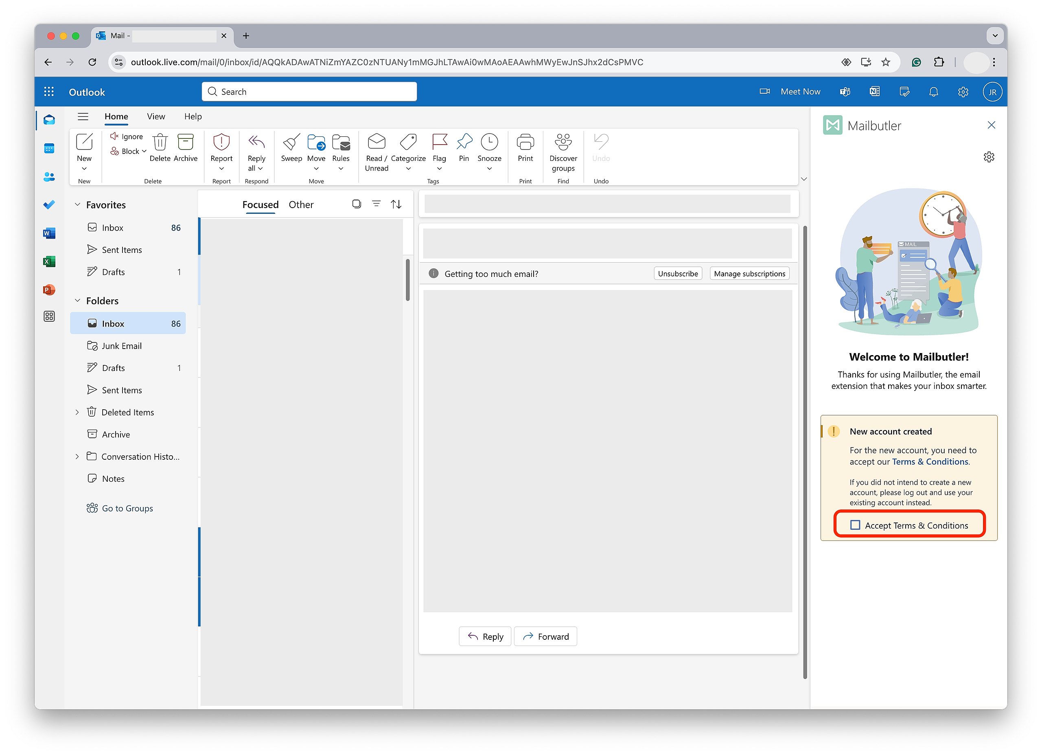Collapse the Folders section
Image resolution: width=1042 pixels, height=755 pixels.
pyautogui.click(x=78, y=301)
